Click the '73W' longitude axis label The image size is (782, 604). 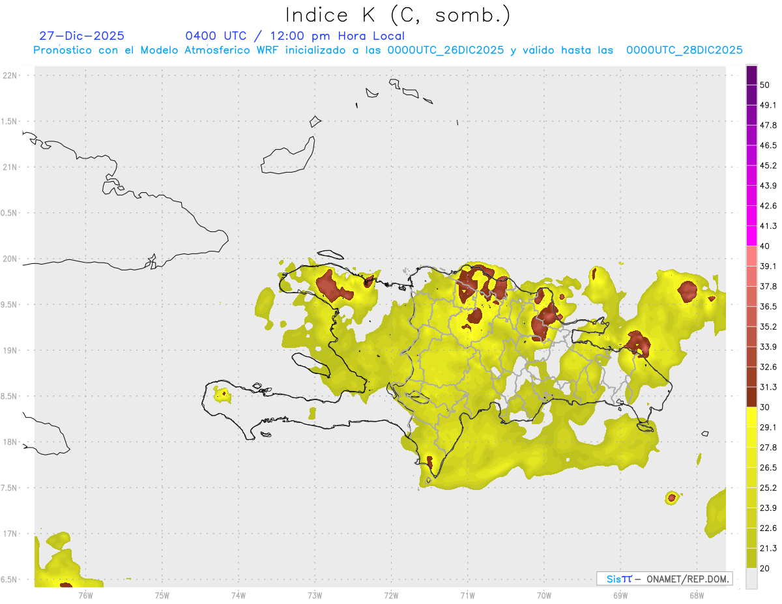coord(315,596)
